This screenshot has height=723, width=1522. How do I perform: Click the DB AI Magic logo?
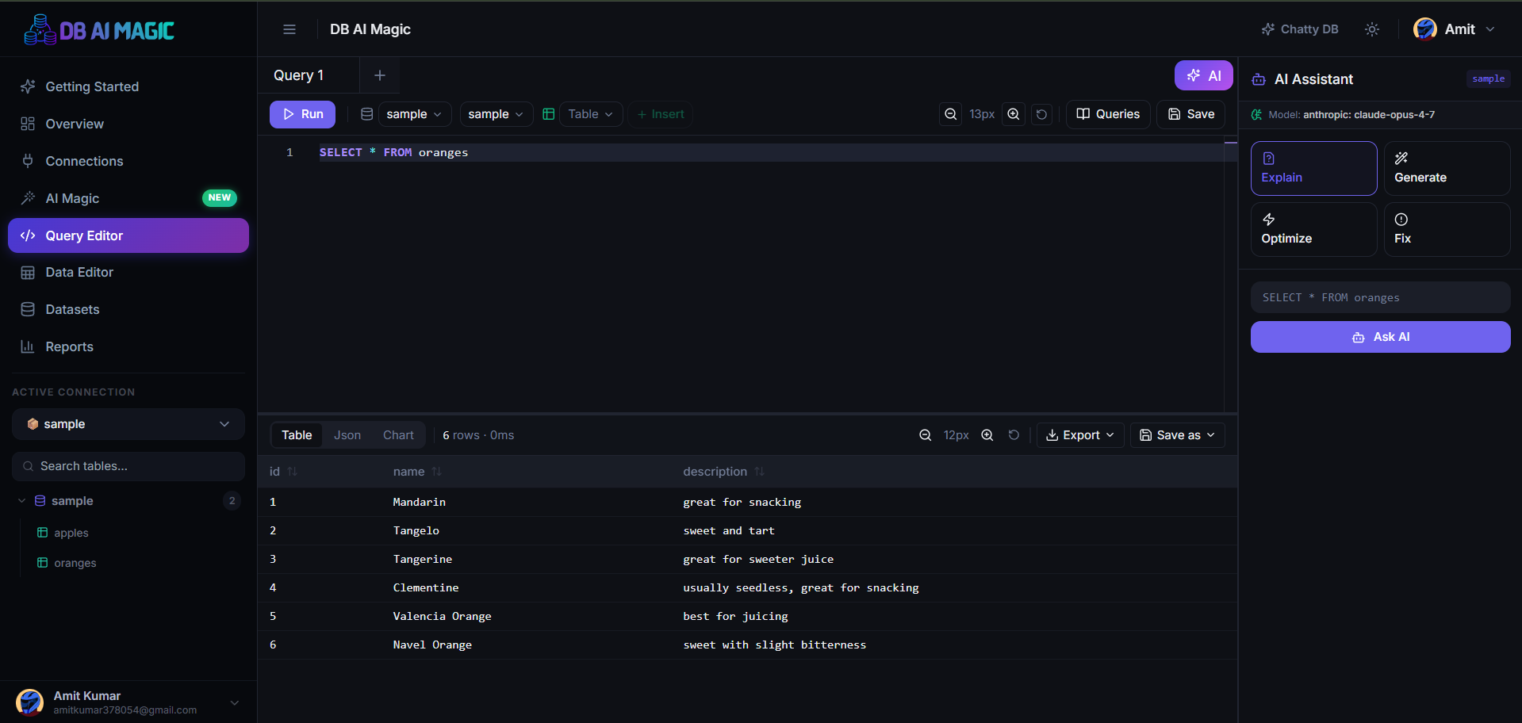pyautogui.click(x=99, y=30)
